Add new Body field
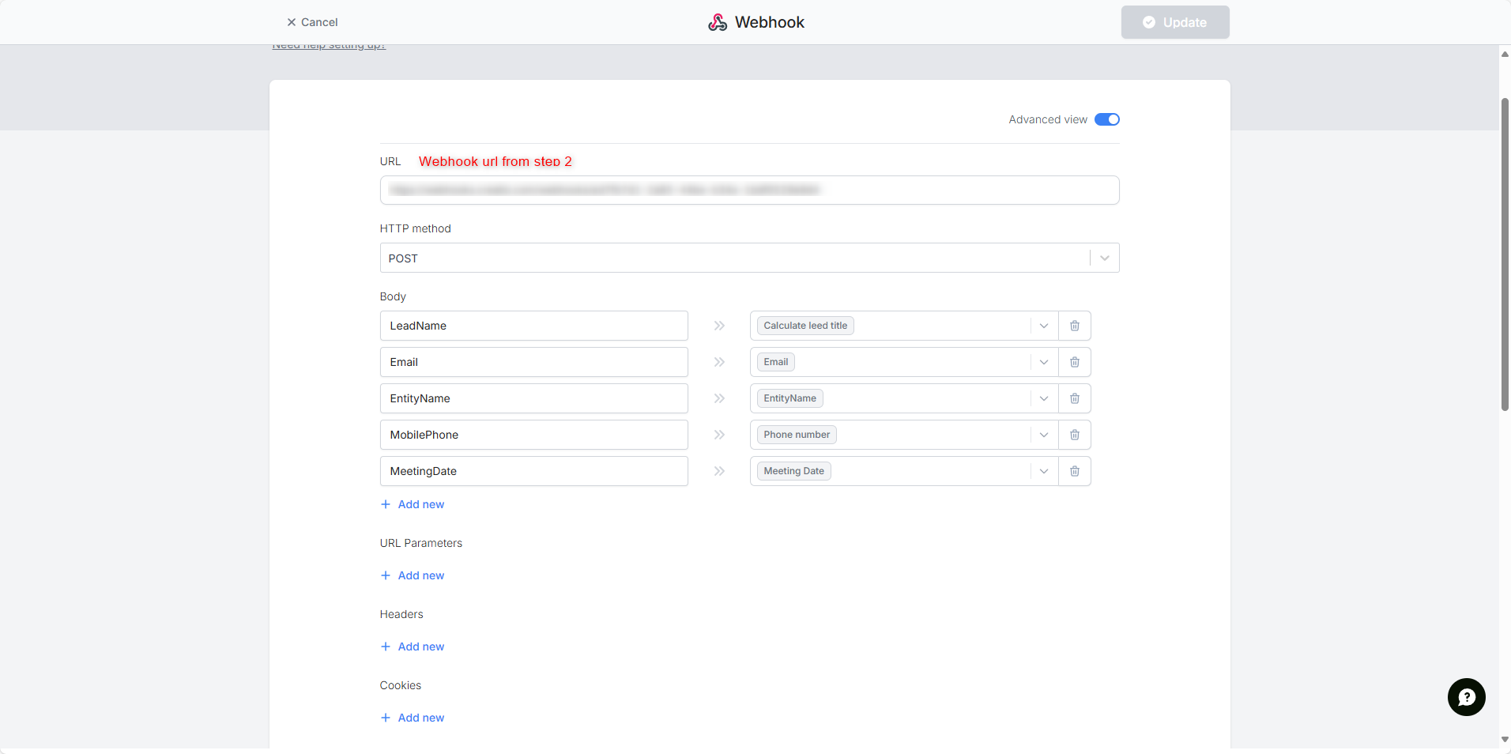1511x754 pixels. (x=413, y=504)
